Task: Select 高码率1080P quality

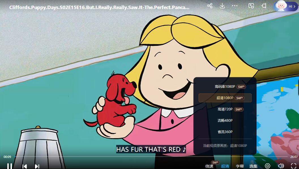Action: (x=225, y=87)
